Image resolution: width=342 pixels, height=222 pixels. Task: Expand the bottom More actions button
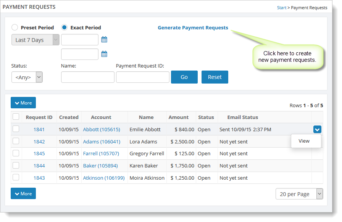23,193
